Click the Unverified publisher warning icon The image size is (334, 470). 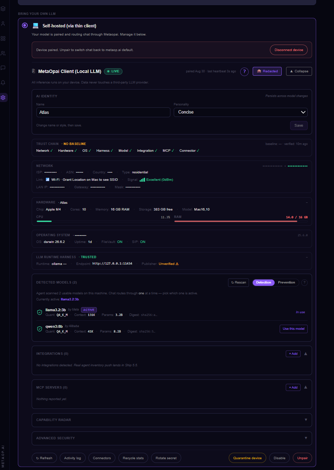click(177, 264)
